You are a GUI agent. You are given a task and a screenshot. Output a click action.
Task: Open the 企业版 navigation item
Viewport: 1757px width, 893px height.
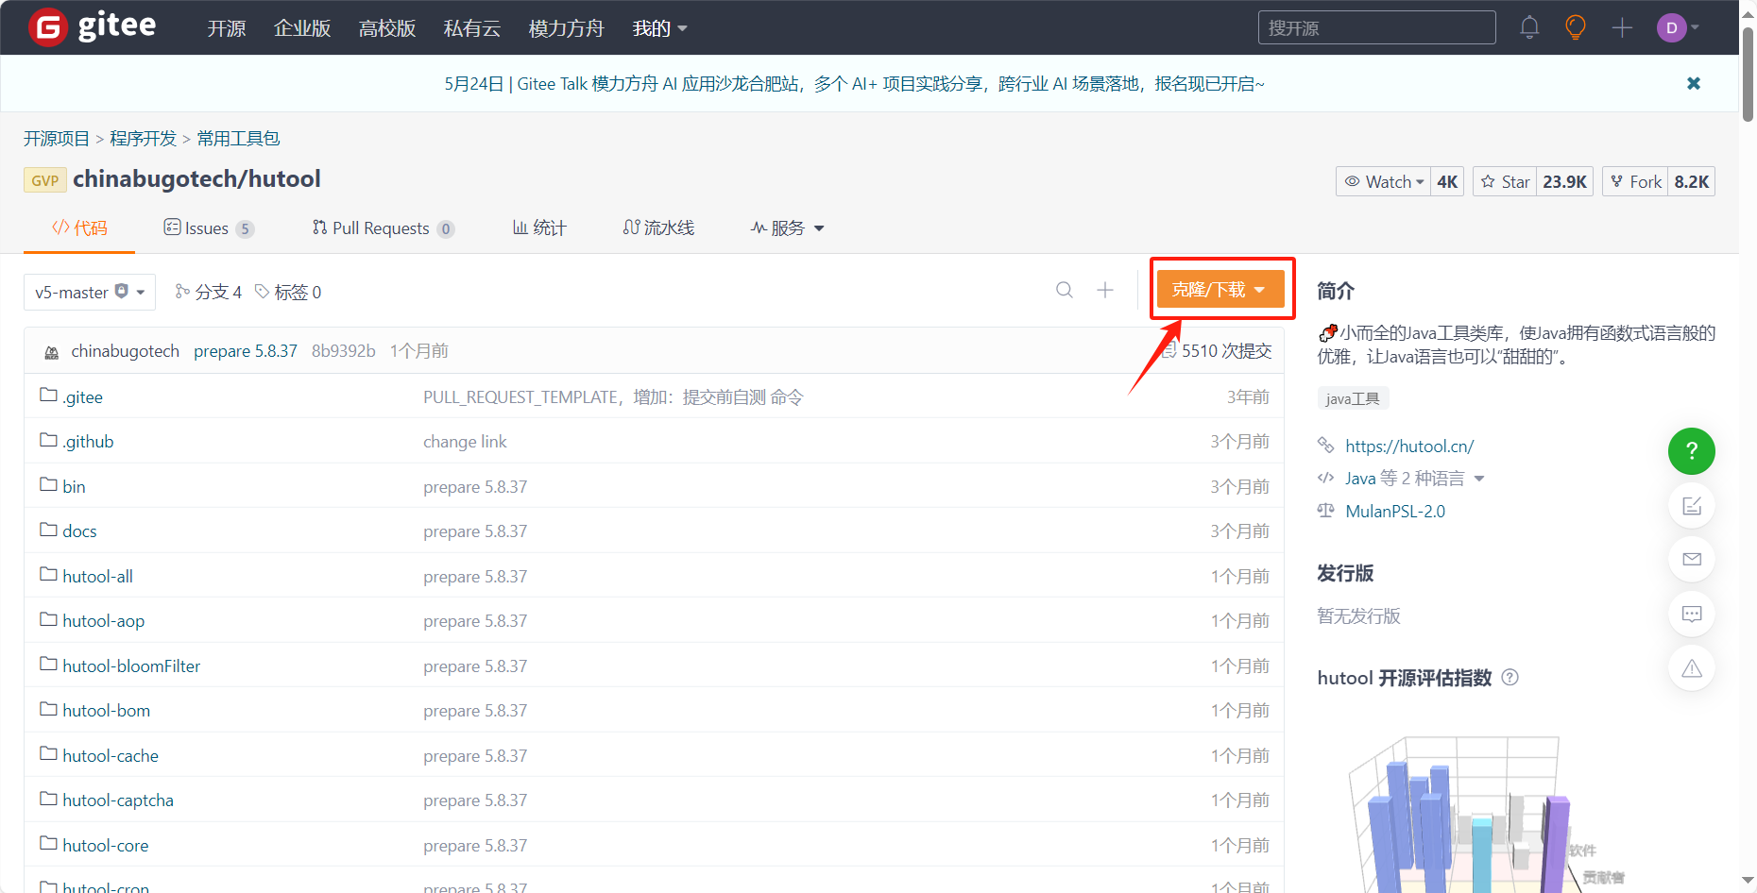(x=302, y=28)
